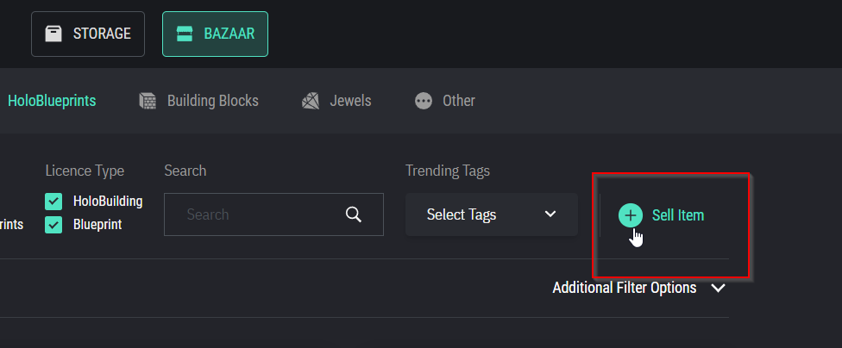Click the Bazaar shop stall icon
The width and height of the screenshot is (842, 348).
coord(184,34)
